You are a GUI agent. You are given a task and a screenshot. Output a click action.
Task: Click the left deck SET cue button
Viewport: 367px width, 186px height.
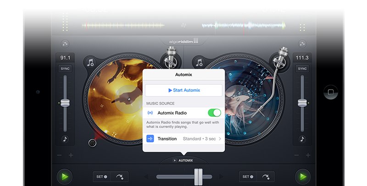coord(101,176)
